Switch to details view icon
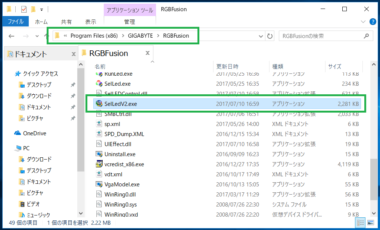The height and width of the screenshot is (230, 380). (x=360, y=223)
